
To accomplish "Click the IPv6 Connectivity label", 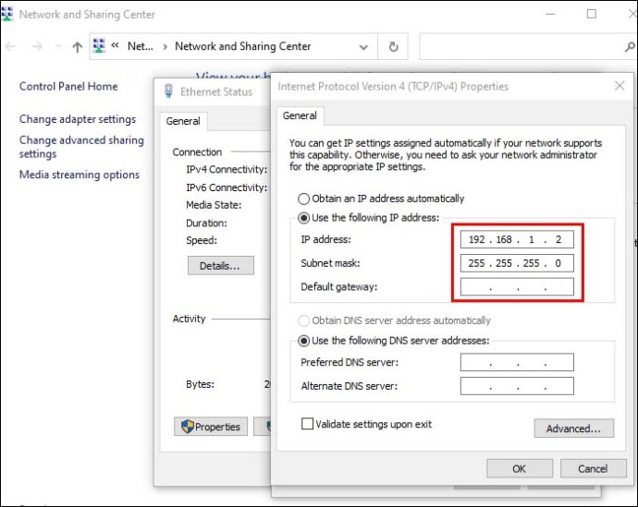I will pos(227,187).
